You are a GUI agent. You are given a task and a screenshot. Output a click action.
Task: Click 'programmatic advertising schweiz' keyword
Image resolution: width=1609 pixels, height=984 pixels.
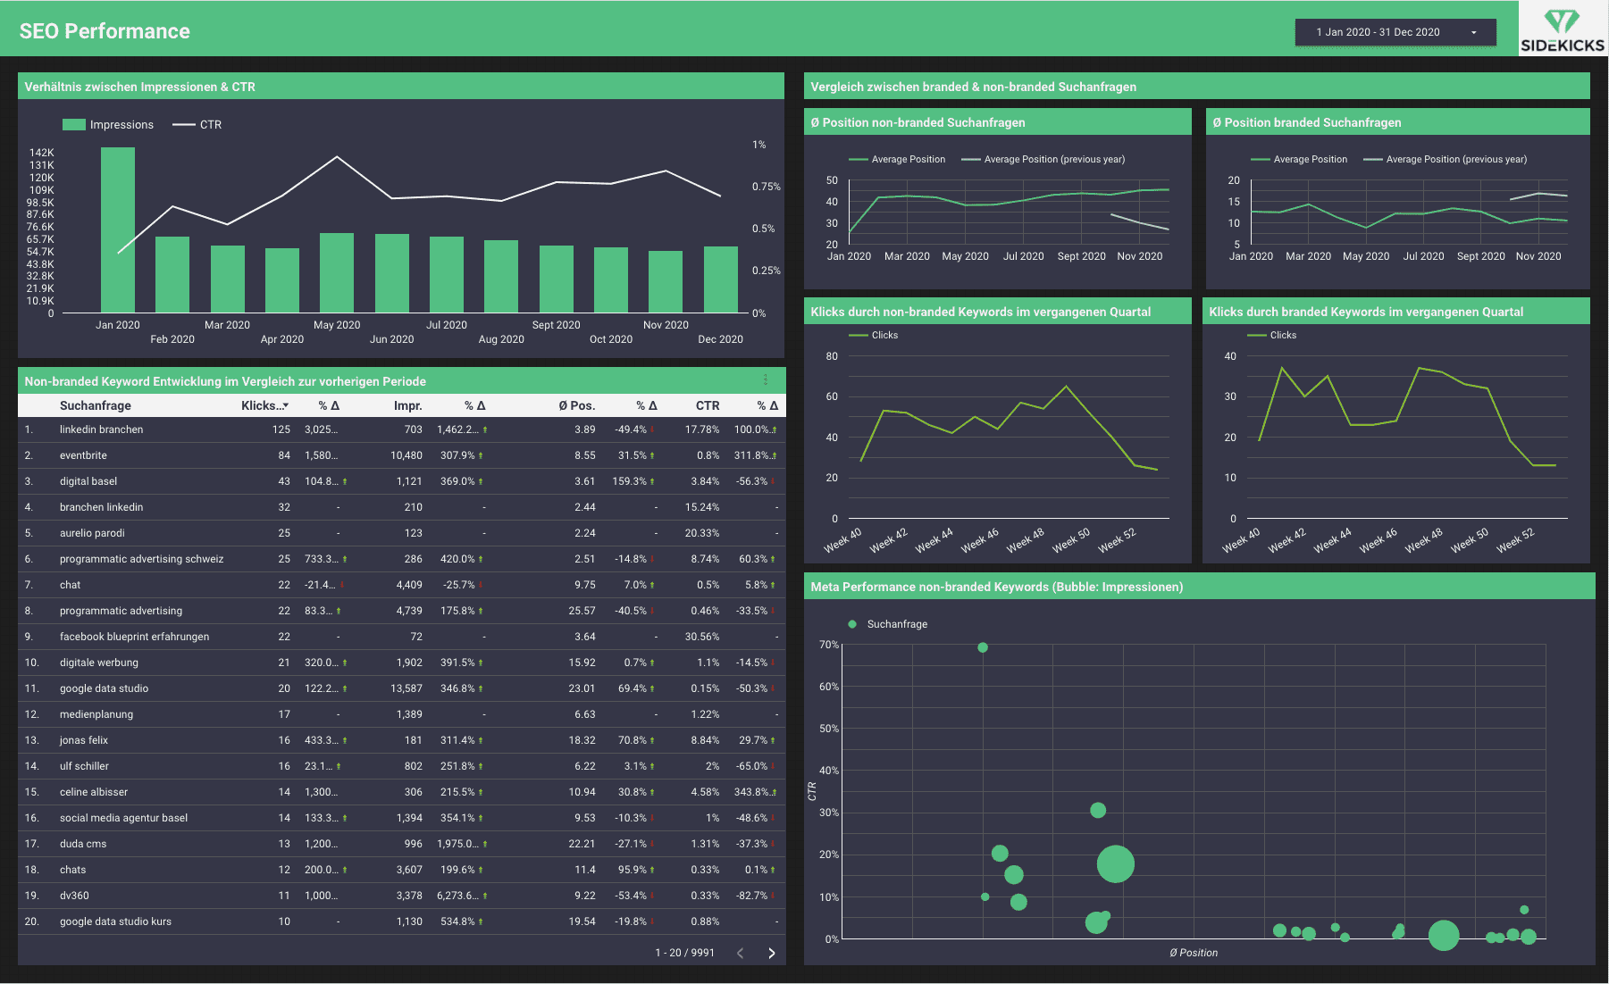tap(141, 559)
